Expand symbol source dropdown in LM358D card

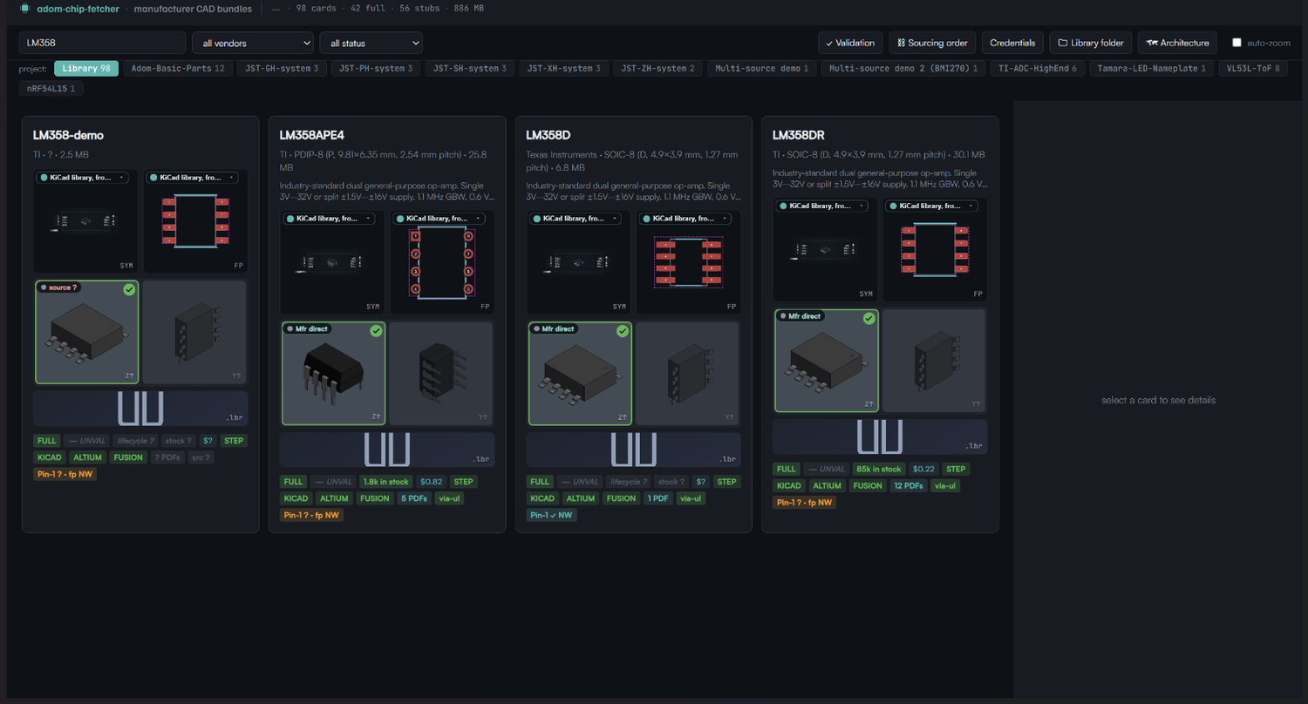(x=576, y=219)
